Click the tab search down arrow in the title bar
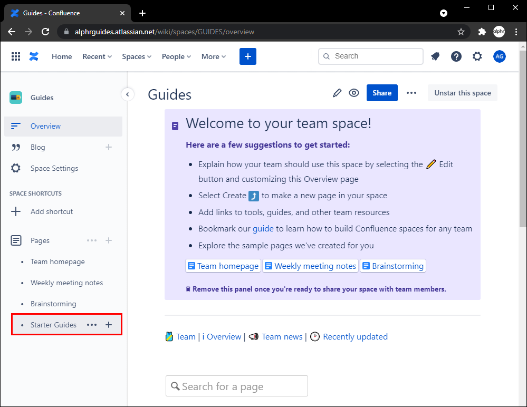The height and width of the screenshot is (407, 527). (x=444, y=13)
